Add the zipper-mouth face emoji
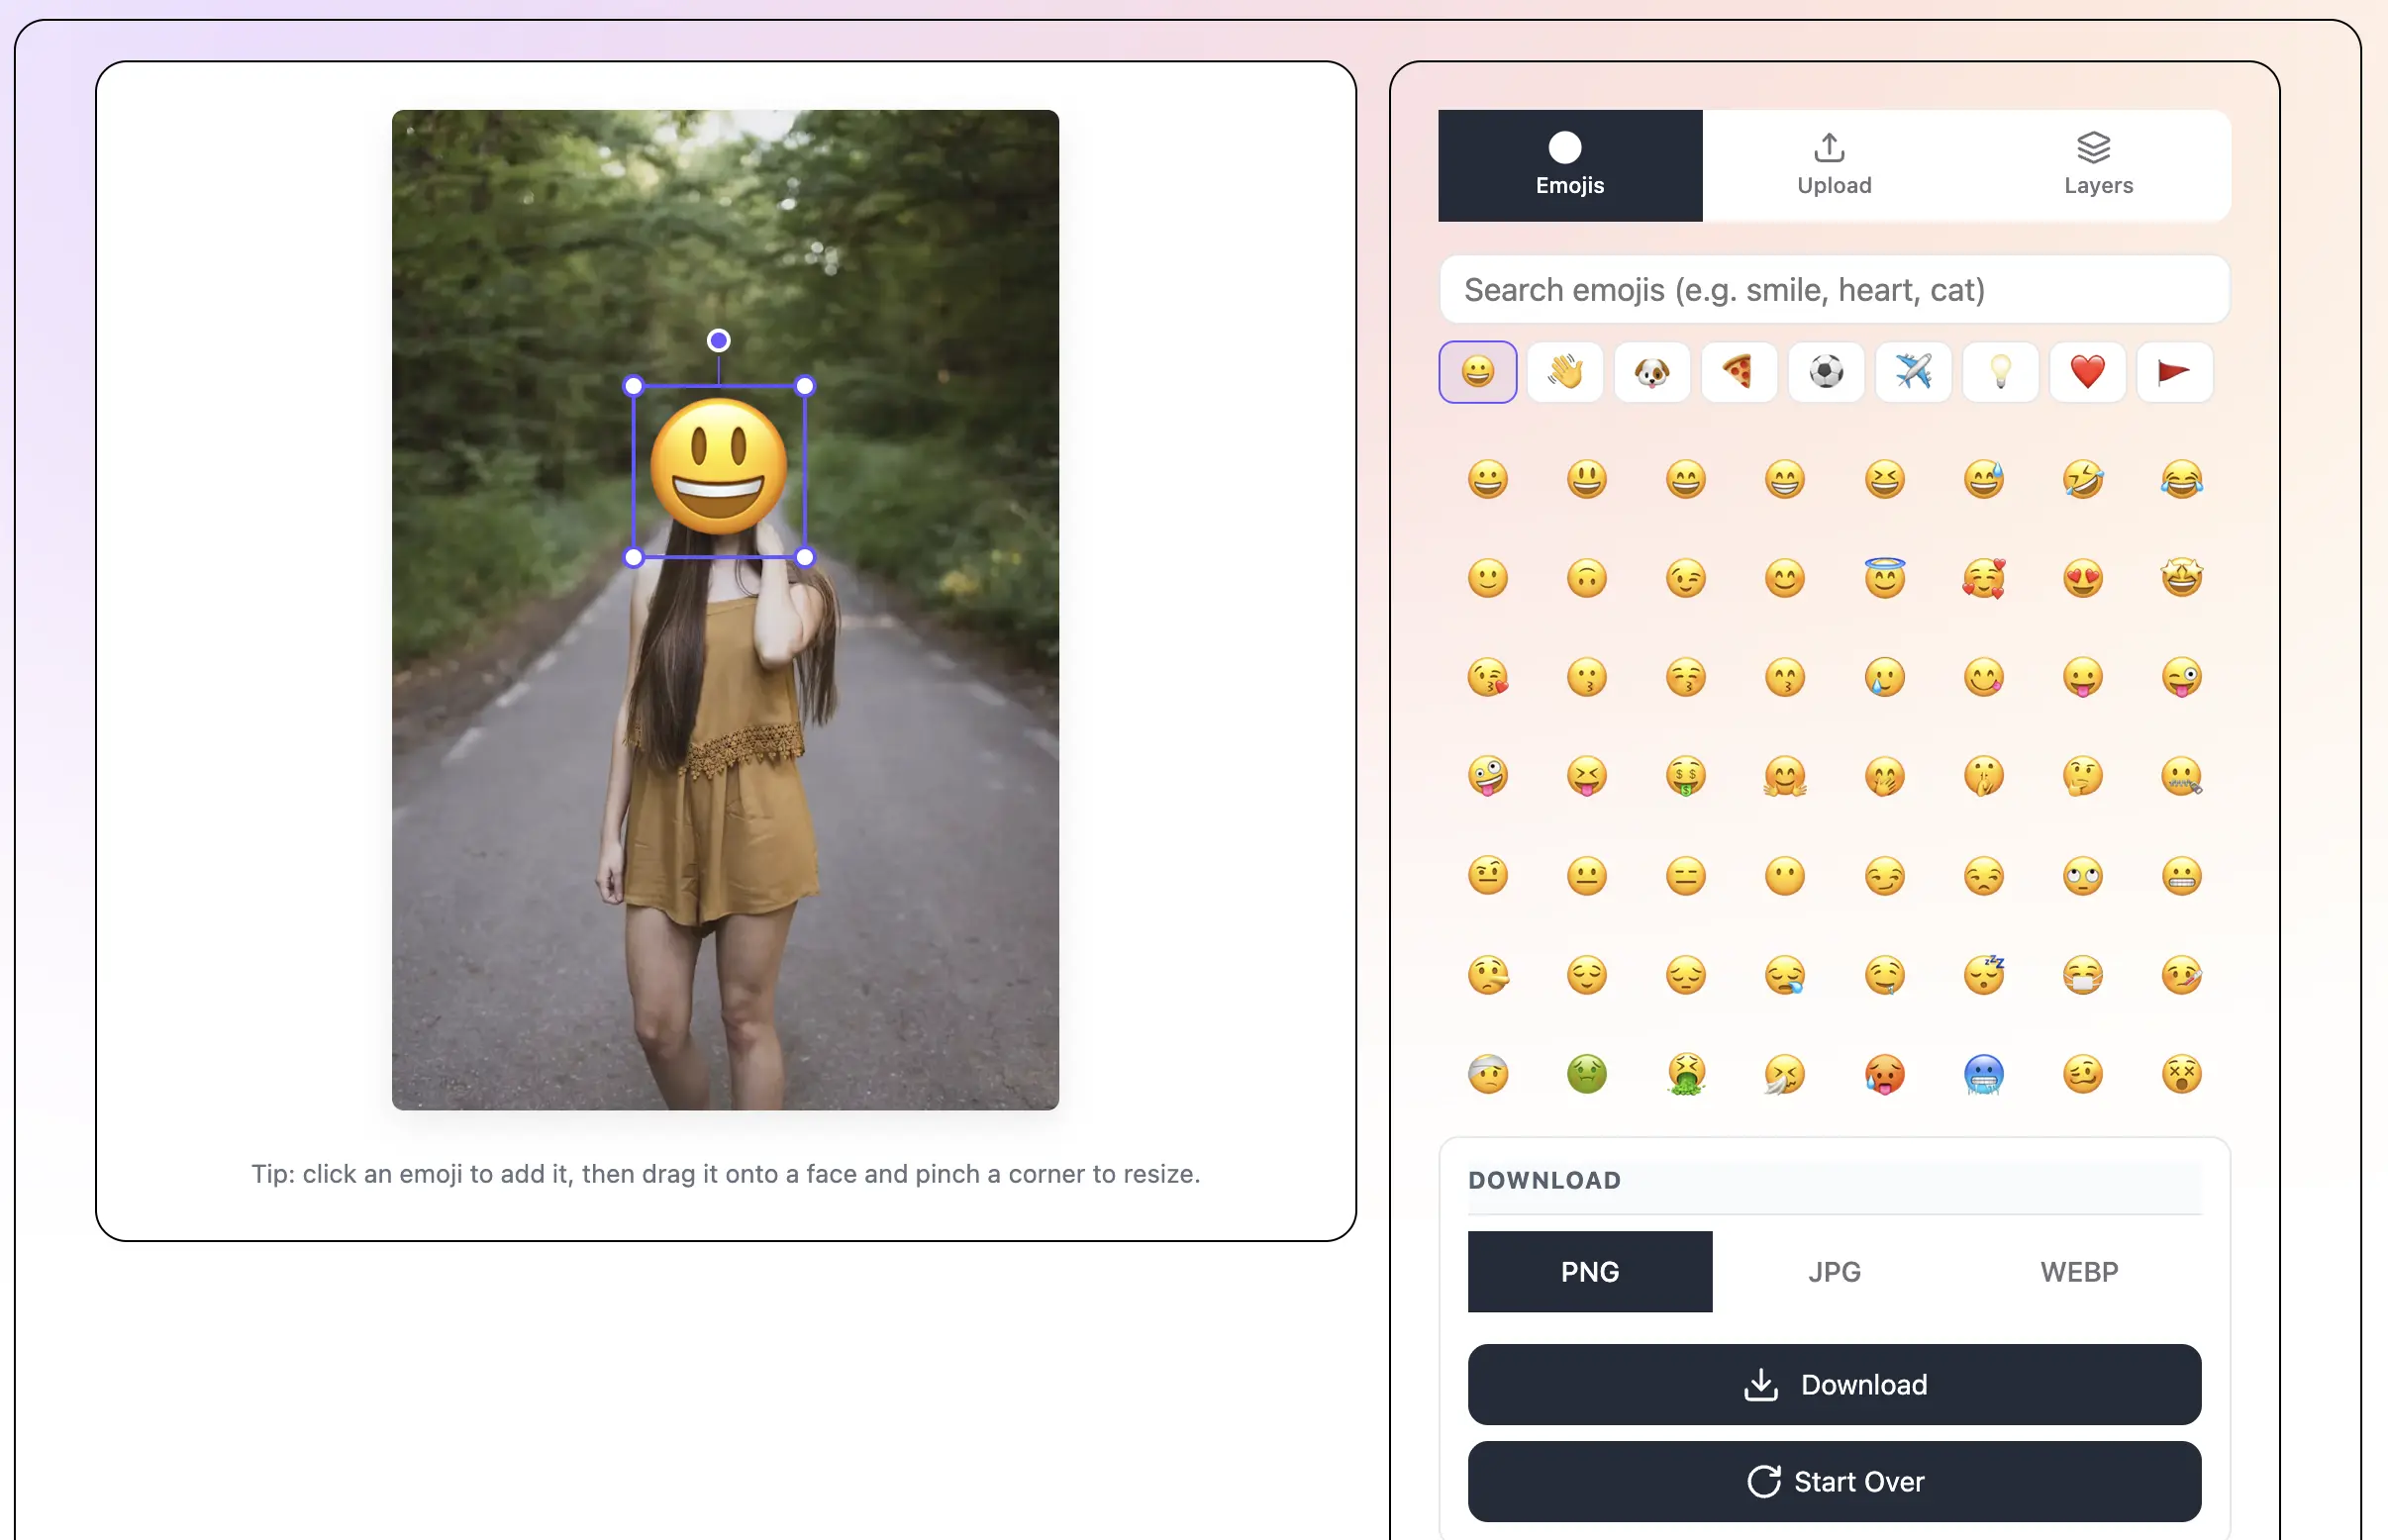 point(2181,776)
